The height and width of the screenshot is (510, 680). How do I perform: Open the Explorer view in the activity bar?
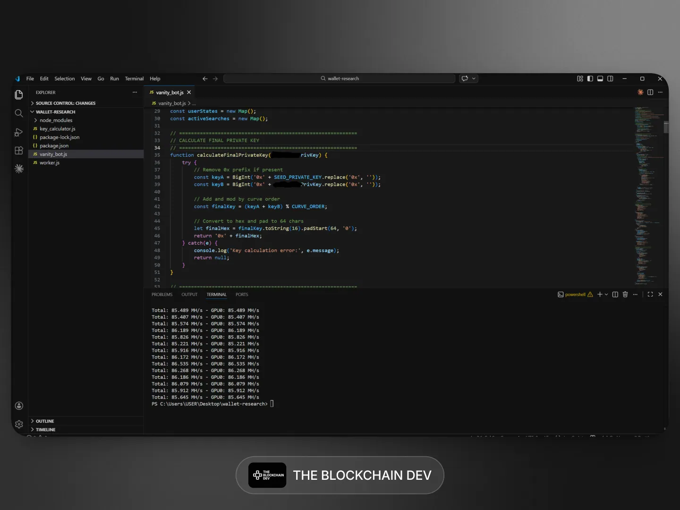pyautogui.click(x=19, y=94)
